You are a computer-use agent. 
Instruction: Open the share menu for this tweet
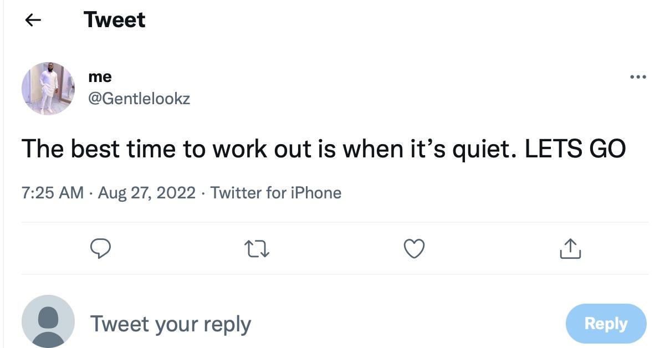(570, 249)
